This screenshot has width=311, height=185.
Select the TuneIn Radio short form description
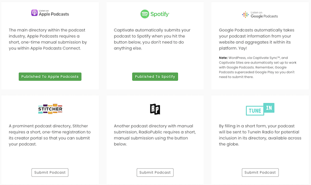coord(260,135)
